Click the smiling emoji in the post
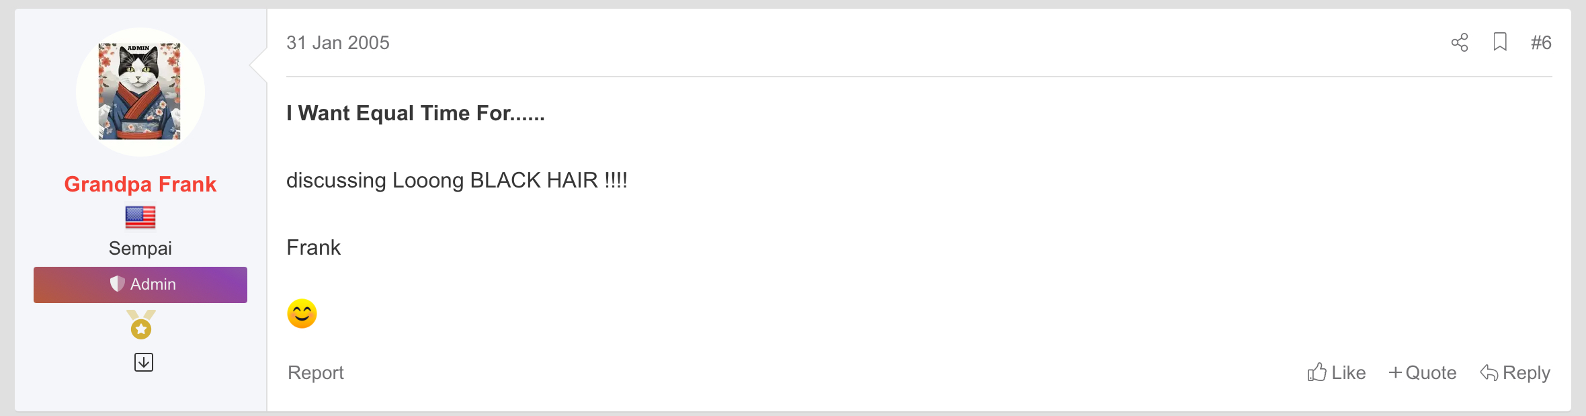This screenshot has width=1586, height=416. (302, 314)
